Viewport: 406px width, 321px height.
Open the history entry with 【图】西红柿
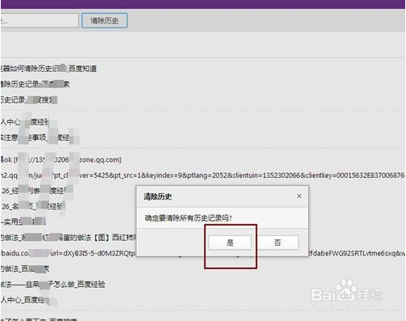coord(68,238)
